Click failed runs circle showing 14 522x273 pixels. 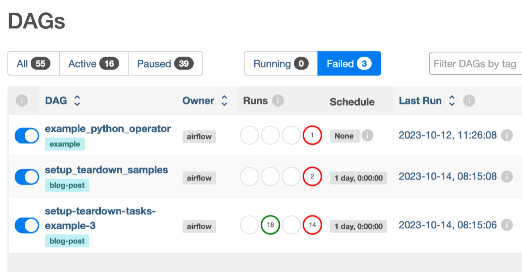click(x=312, y=225)
